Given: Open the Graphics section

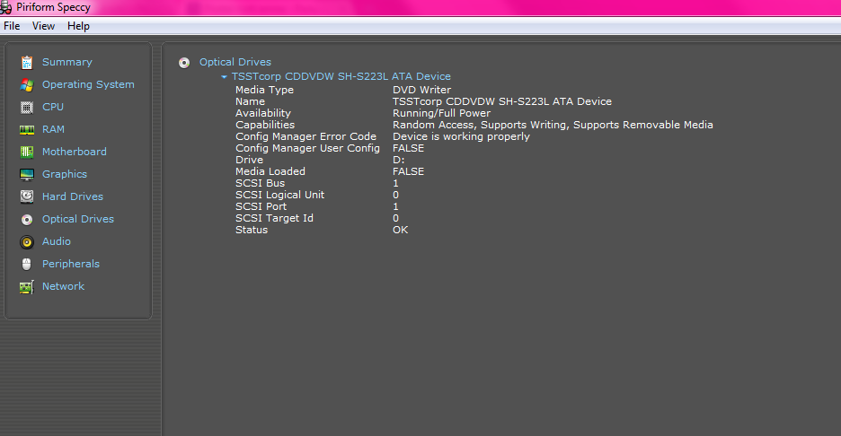Looking at the screenshot, I should click(x=65, y=175).
